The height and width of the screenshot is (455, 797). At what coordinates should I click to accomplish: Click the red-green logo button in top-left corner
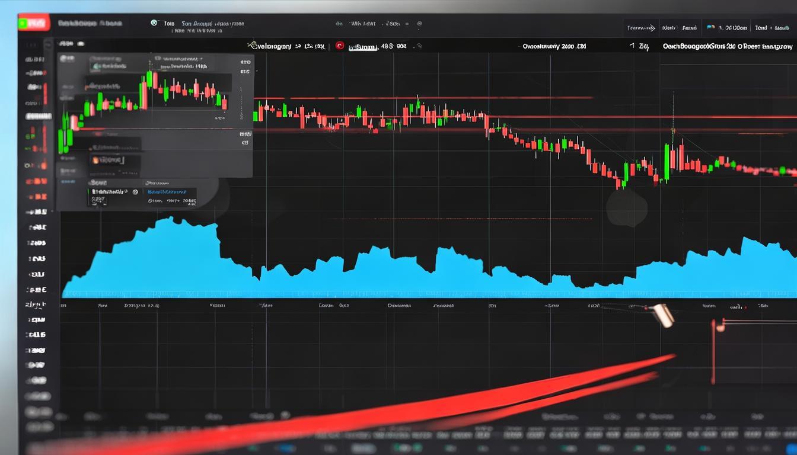click(x=34, y=24)
